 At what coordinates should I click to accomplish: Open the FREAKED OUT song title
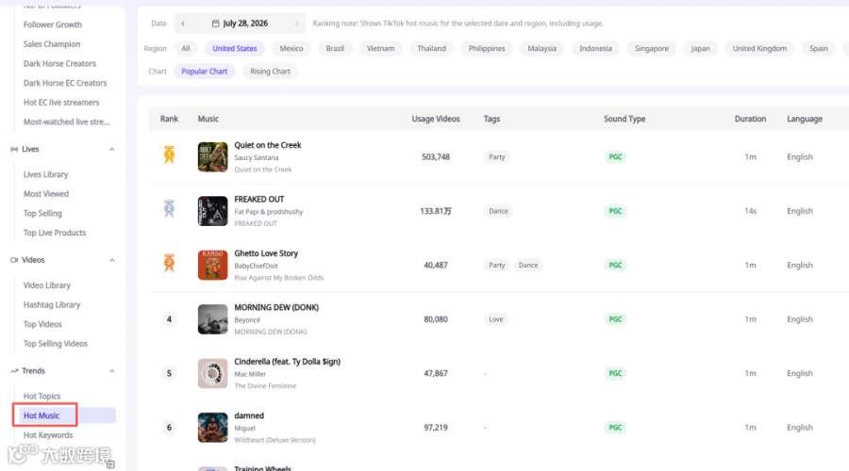[x=258, y=200]
